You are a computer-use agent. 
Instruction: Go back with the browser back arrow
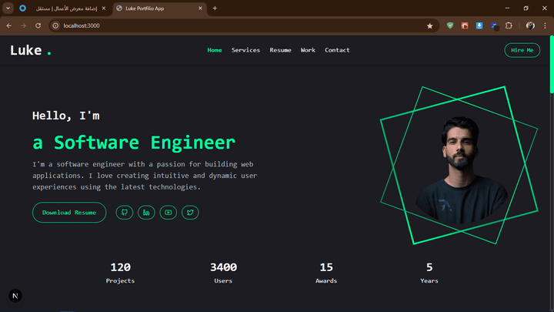coord(8,25)
